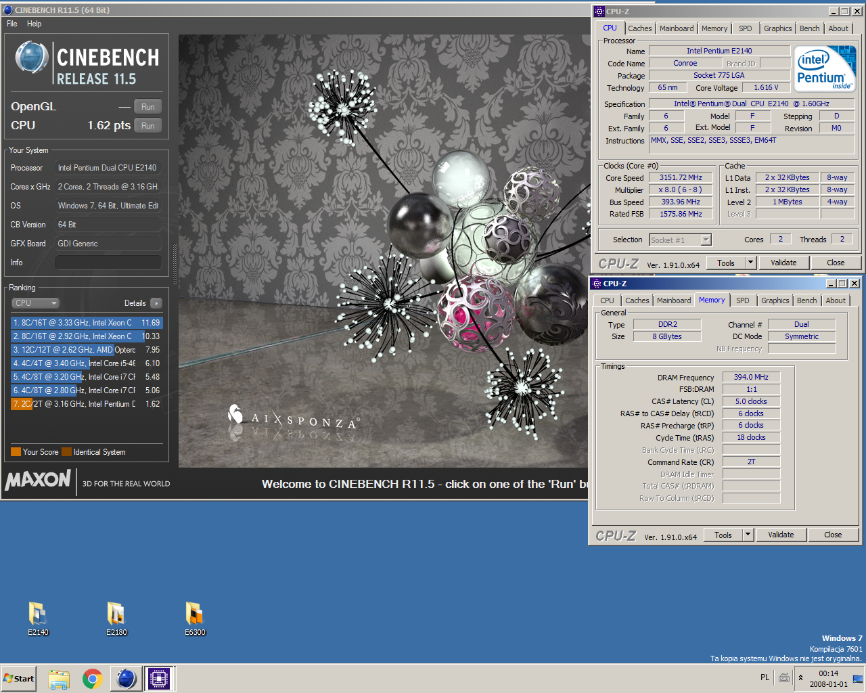Switch to Mainboard tab in upper CPU-Z
The width and height of the screenshot is (866, 693).
click(x=677, y=28)
